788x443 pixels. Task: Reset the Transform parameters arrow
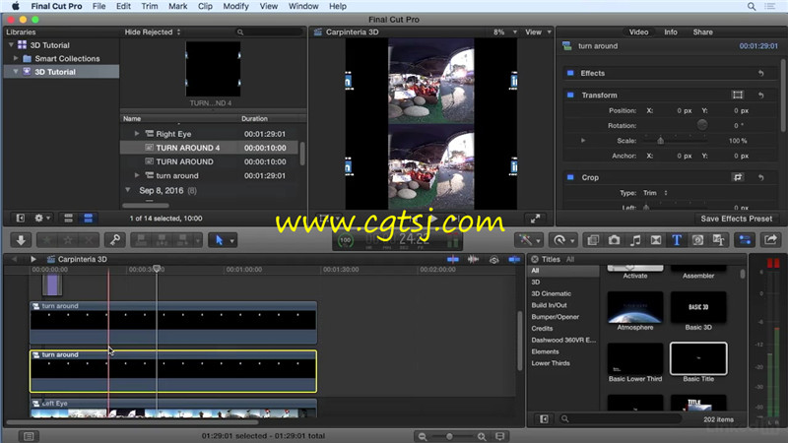point(760,95)
